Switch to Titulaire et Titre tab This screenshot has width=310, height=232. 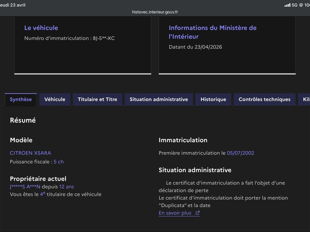(x=98, y=99)
